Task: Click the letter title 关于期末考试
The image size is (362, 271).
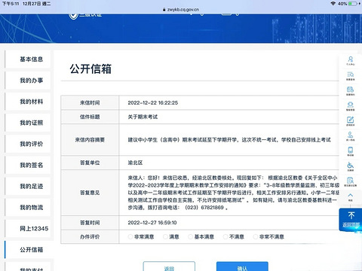Action: click(x=143, y=117)
